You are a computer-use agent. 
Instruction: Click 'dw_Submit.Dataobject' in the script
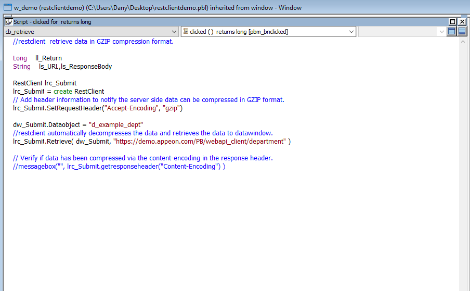coord(46,125)
